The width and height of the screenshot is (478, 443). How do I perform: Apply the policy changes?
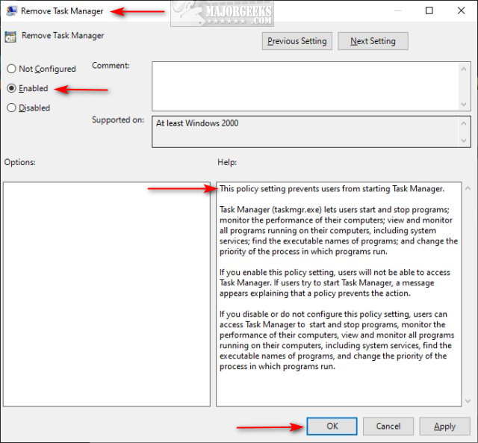444,426
